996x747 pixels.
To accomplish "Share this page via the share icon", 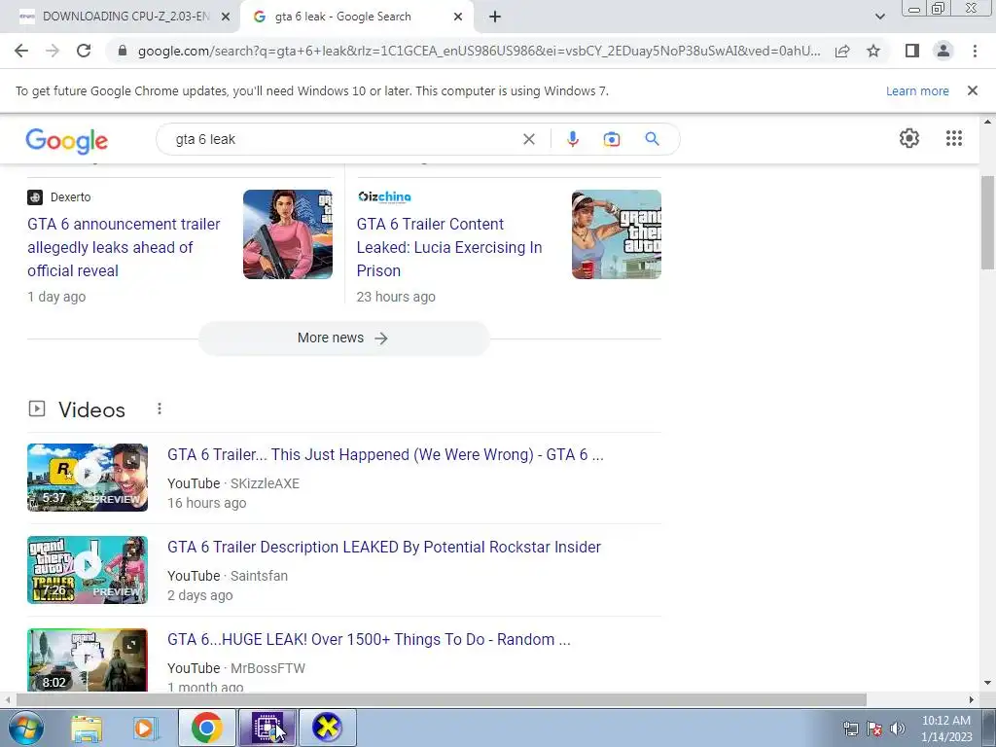I will [842, 51].
